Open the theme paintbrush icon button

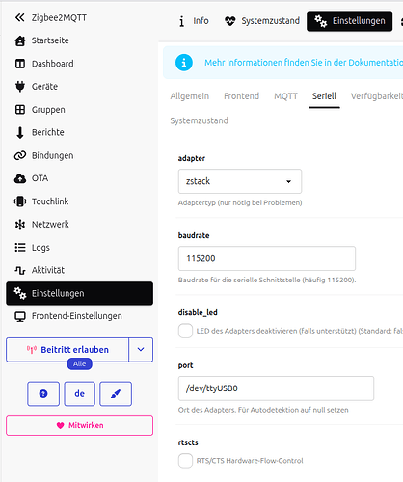116,393
